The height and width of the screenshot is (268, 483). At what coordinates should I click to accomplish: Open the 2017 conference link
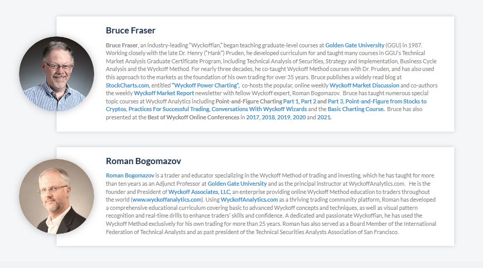[x=252, y=117]
